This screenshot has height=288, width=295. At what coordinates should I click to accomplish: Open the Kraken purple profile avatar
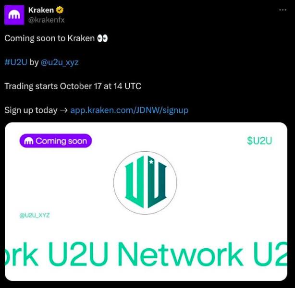[14, 15]
